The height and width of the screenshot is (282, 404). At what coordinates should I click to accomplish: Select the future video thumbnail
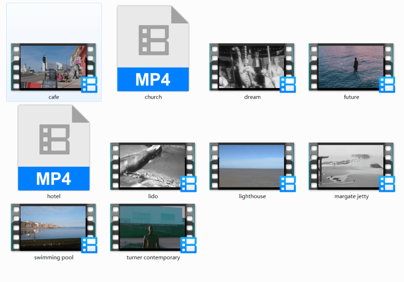click(x=351, y=67)
